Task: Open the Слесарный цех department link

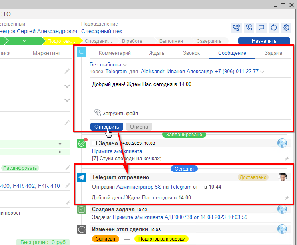Action: tap(102, 31)
